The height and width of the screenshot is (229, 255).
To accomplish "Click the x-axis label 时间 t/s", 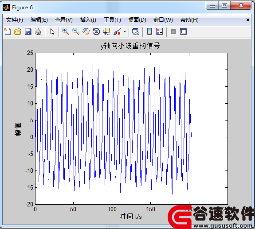I will click(x=130, y=217).
